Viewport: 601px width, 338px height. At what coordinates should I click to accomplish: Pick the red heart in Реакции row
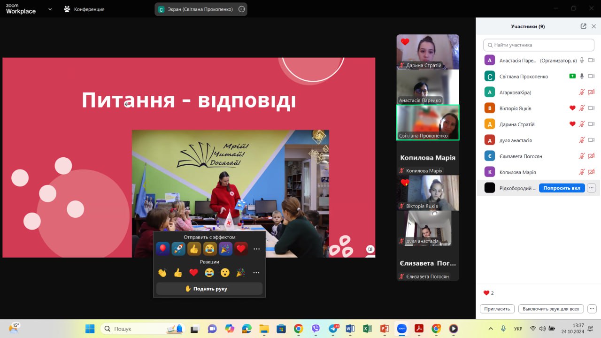193,273
